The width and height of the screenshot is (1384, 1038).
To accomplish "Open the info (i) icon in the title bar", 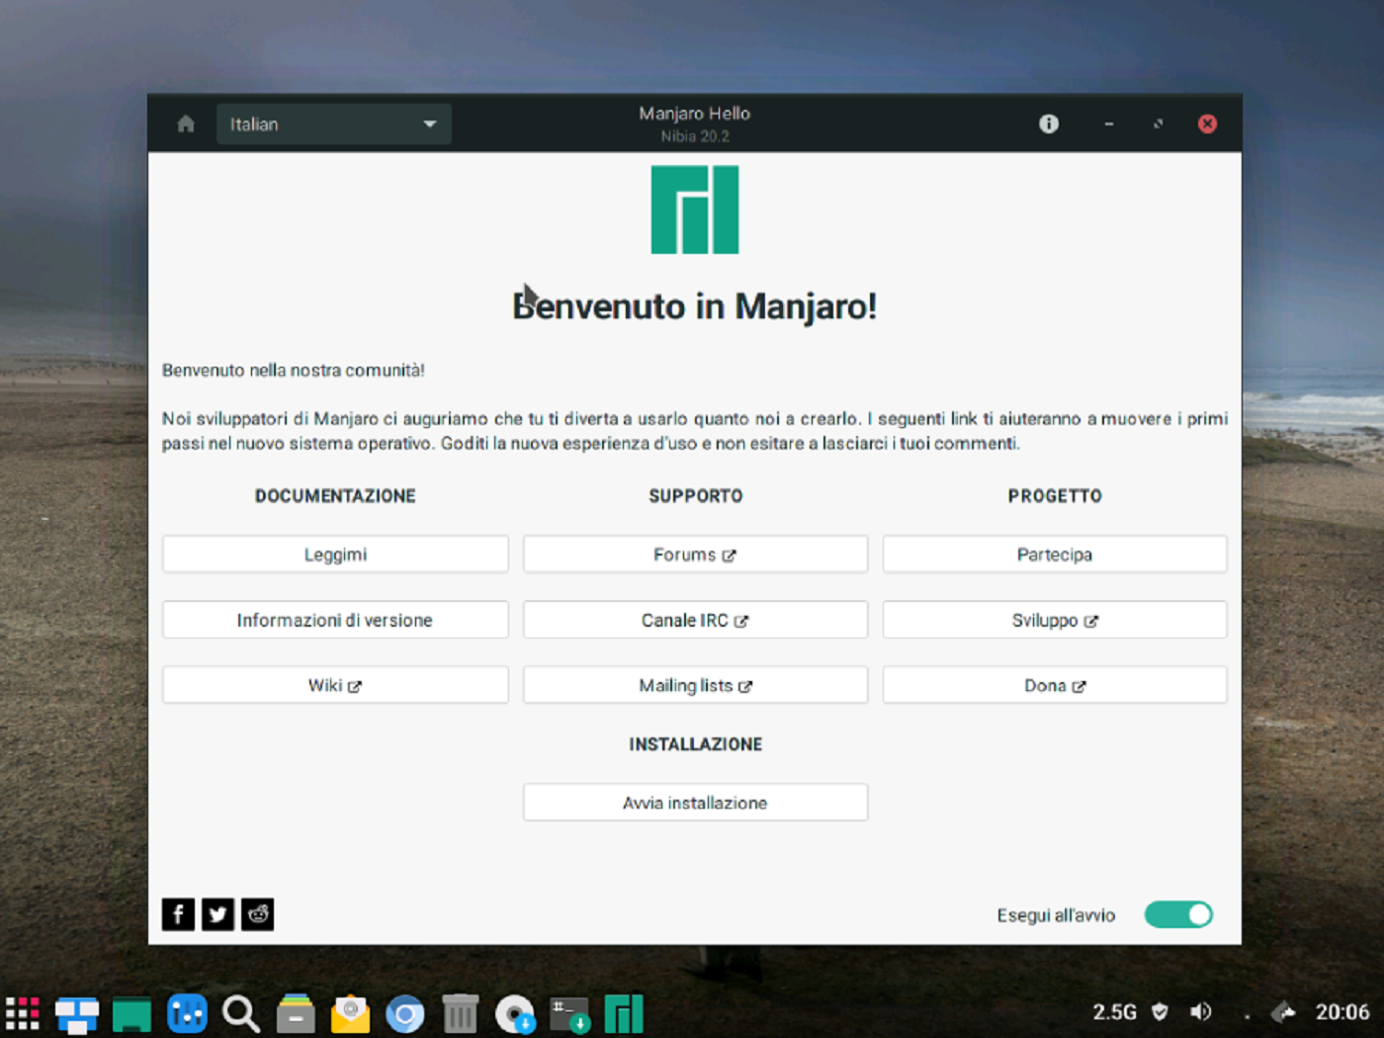I will (1048, 124).
